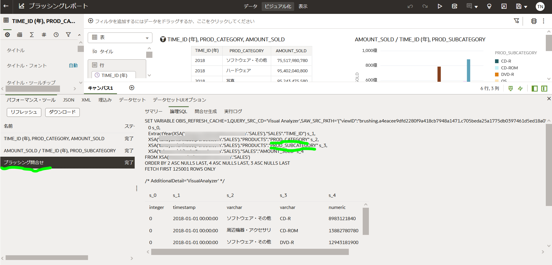Viewport: 552px width, 265px height.
Task: Collapse the properties panel chevron
Action: [x=79, y=35]
